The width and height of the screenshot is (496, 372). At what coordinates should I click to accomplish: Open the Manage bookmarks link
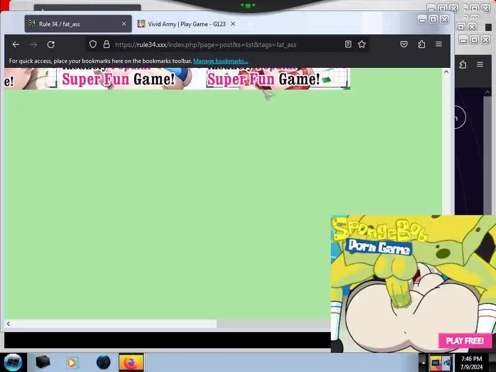220,61
